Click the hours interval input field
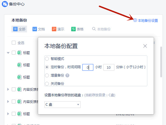The width and height of the screenshot is (166, 125). point(88,67)
